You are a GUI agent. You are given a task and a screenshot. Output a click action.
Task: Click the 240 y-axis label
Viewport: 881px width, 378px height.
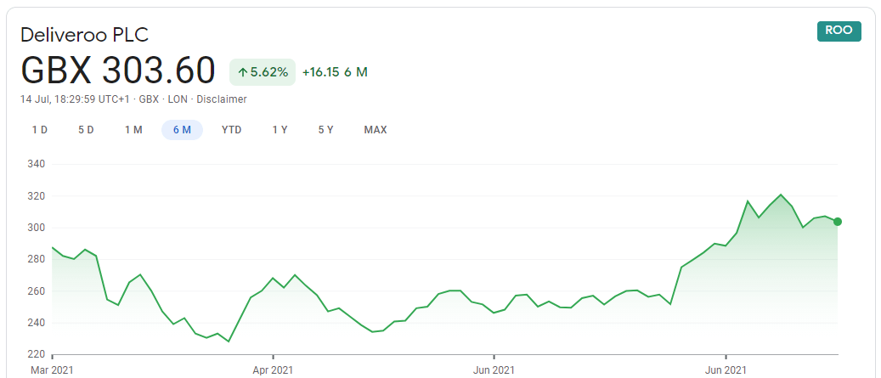coord(36,323)
